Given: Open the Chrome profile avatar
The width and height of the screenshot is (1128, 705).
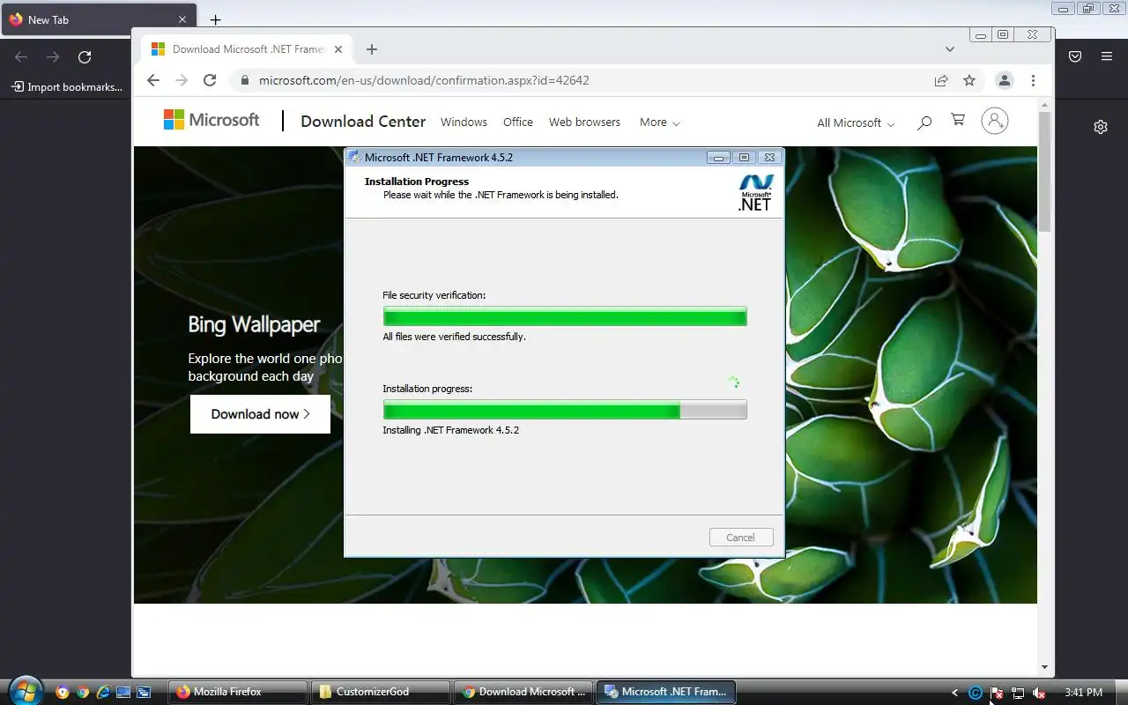Looking at the screenshot, I should (x=1004, y=80).
